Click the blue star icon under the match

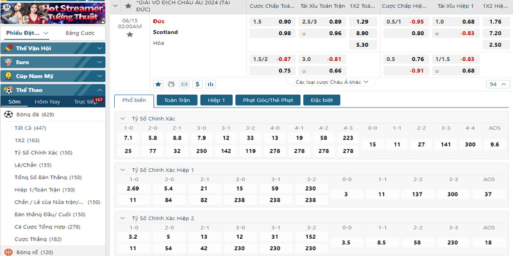click(158, 84)
